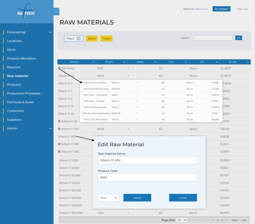Click the Import button
Viewport: 255px width, 224px height.
tap(106, 38)
